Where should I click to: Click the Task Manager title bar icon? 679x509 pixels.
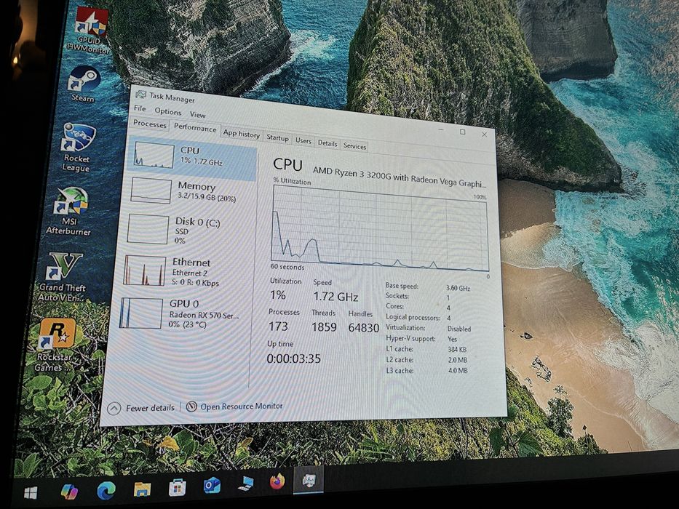click(140, 94)
